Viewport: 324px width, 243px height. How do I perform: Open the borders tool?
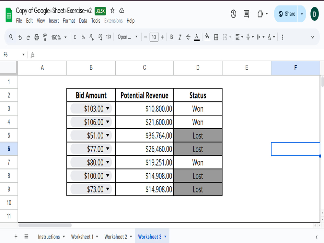tap(216, 37)
